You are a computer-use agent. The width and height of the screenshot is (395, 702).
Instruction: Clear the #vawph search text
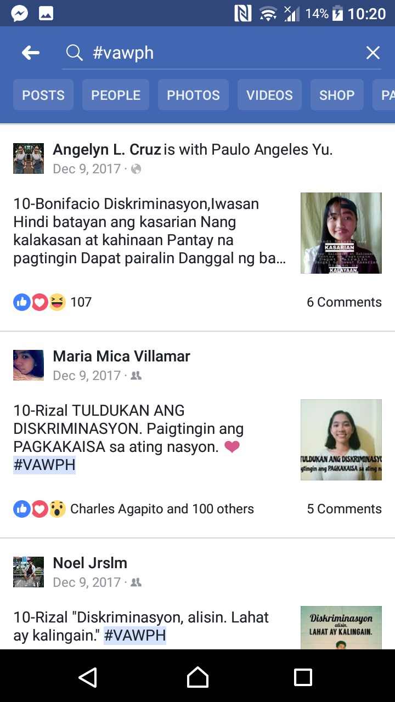373,53
